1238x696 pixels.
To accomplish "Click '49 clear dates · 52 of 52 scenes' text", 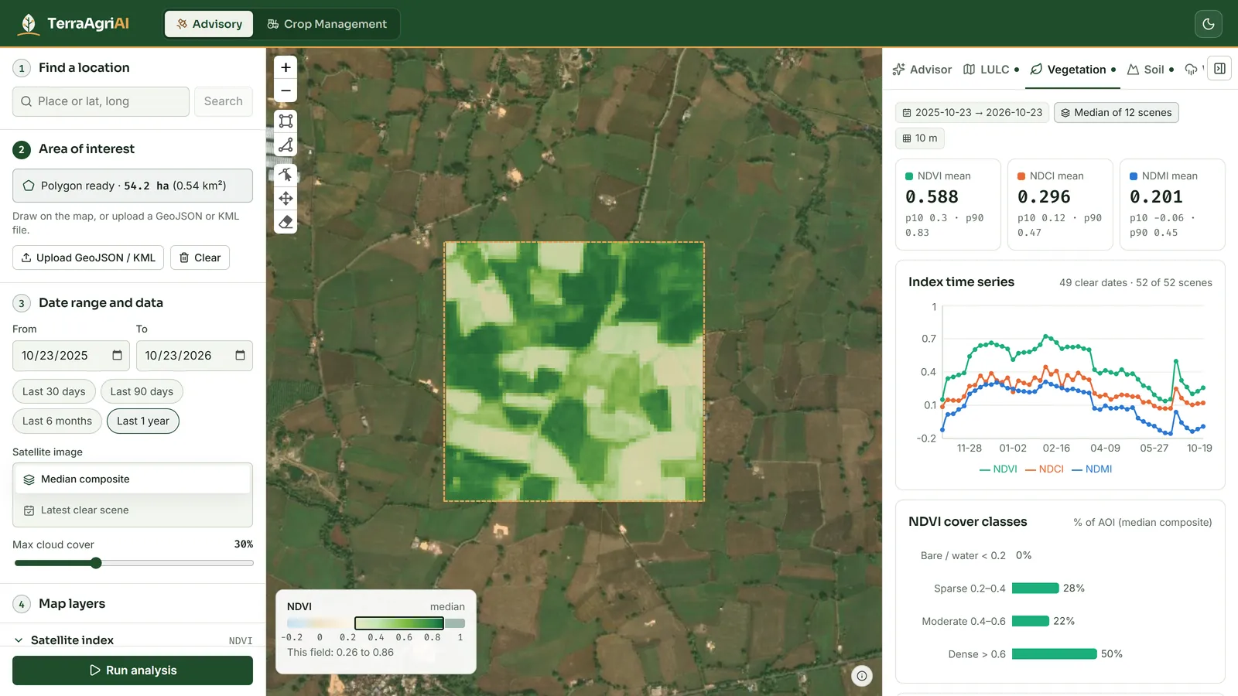I will pyautogui.click(x=1135, y=283).
